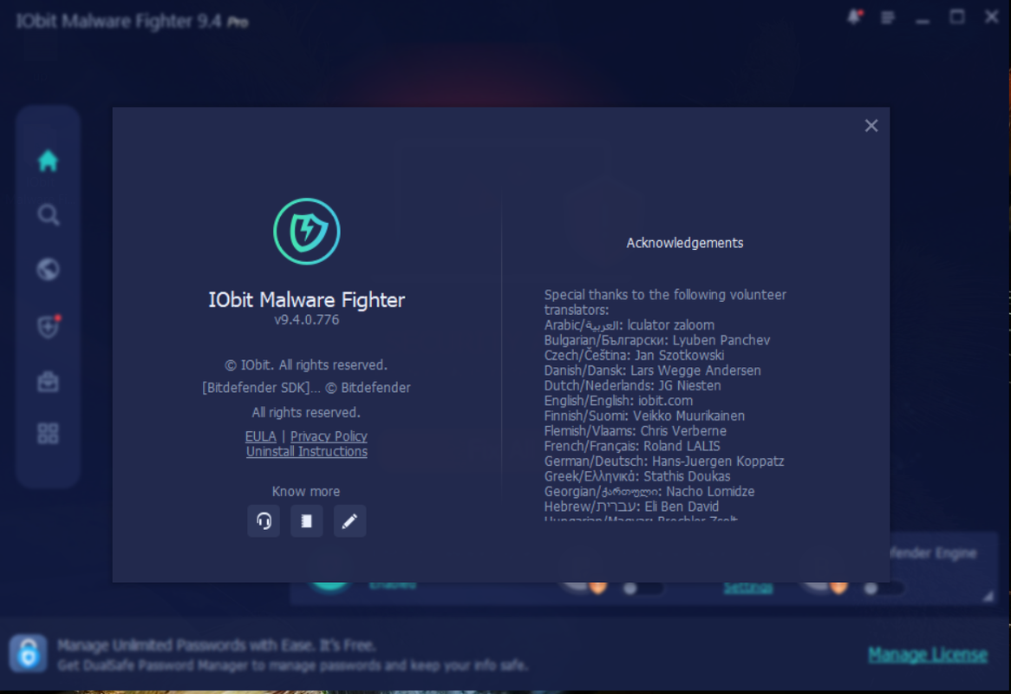Click the German translator Hans-Juergen Koppatz line
Image resolution: width=1011 pixels, height=694 pixels.
pyautogui.click(x=664, y=462)
